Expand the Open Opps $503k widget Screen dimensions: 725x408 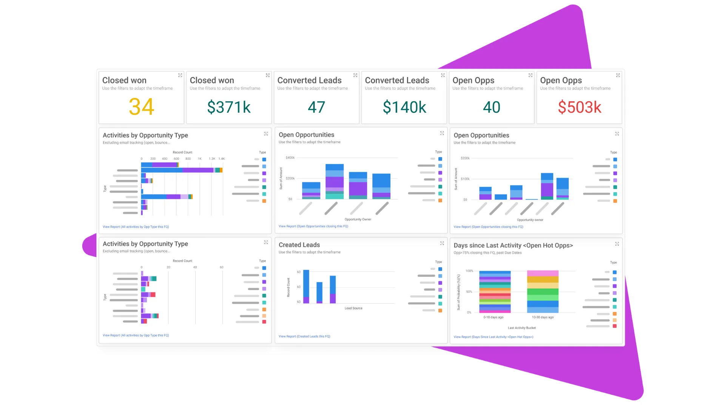[618, 75]
